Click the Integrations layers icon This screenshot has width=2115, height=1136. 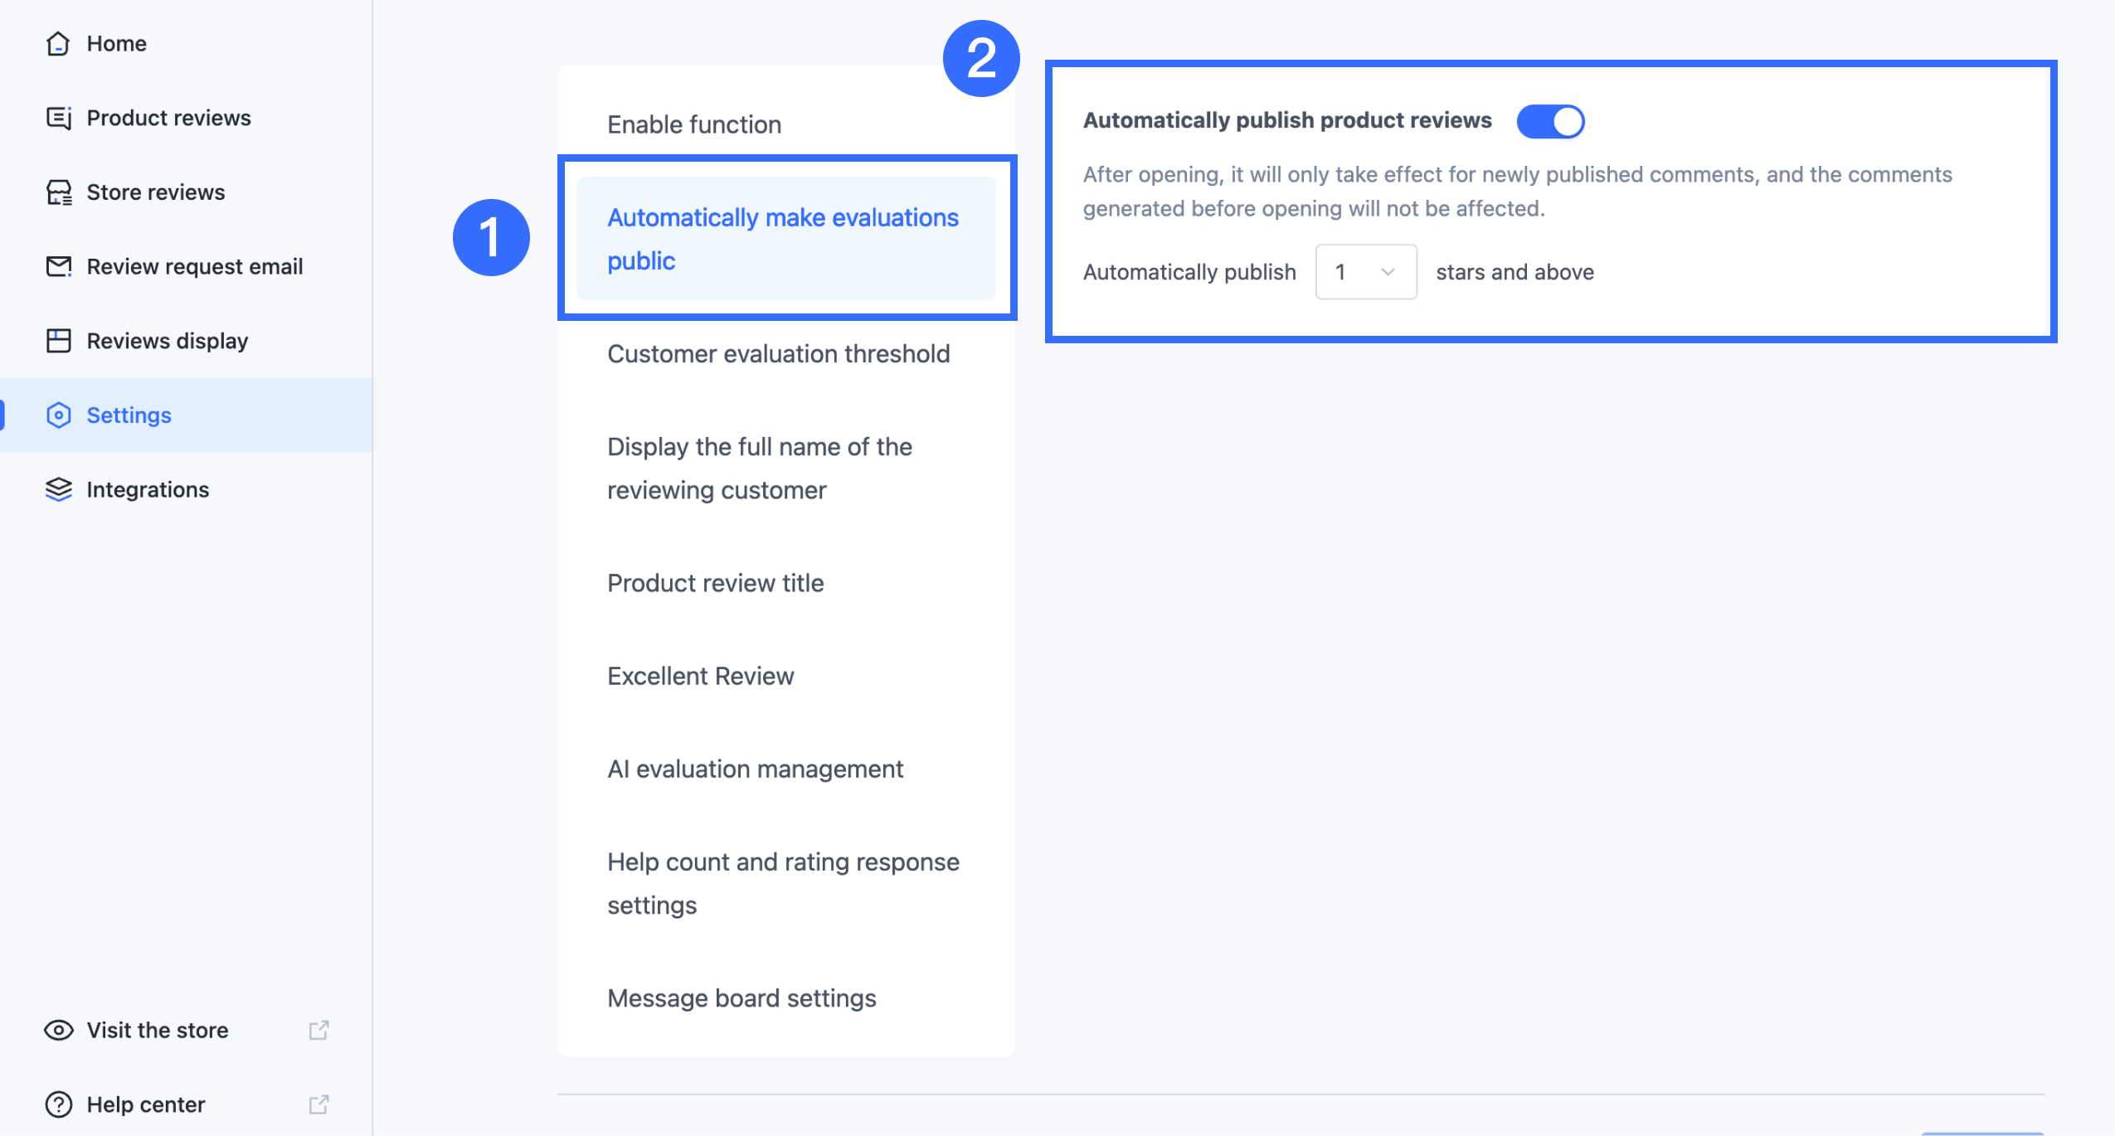[58, 489]
